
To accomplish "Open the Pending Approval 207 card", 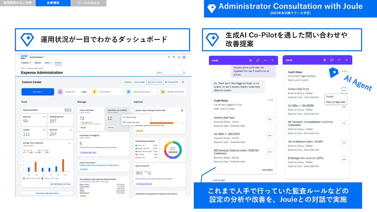I will coord(60,120).
